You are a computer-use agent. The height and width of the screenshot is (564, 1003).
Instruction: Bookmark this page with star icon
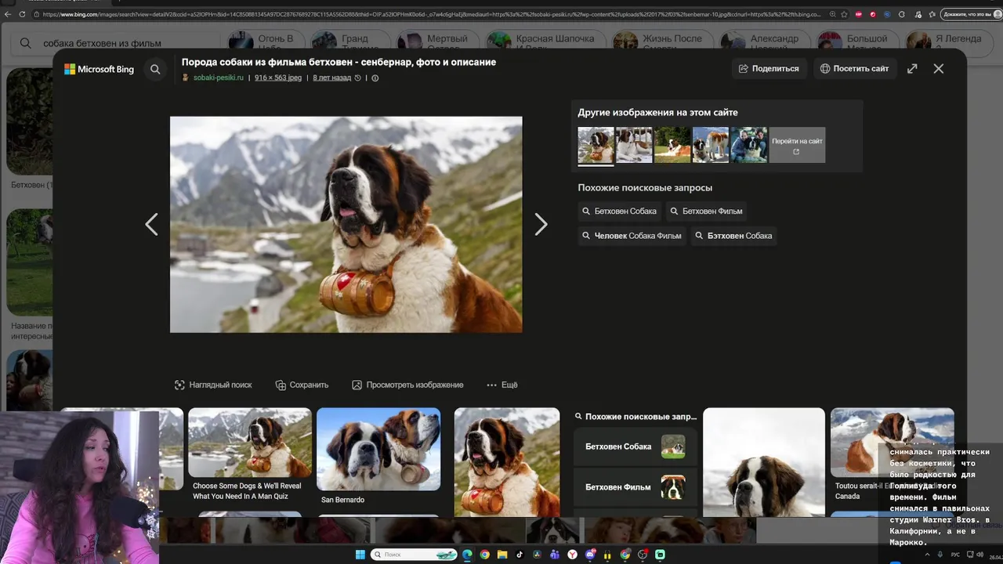click(843, 14)
